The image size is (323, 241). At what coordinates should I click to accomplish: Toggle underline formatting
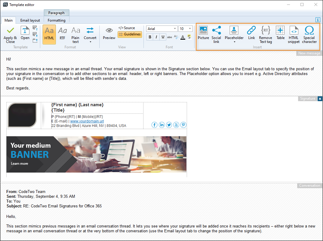(163, 37)
